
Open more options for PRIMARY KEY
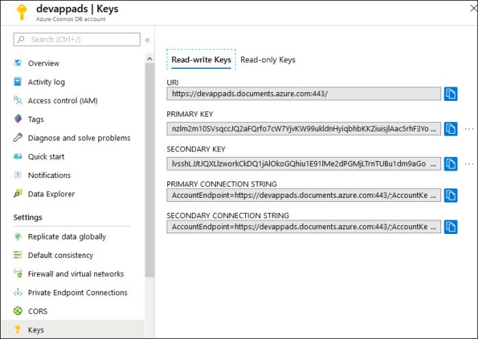point(469,129)
